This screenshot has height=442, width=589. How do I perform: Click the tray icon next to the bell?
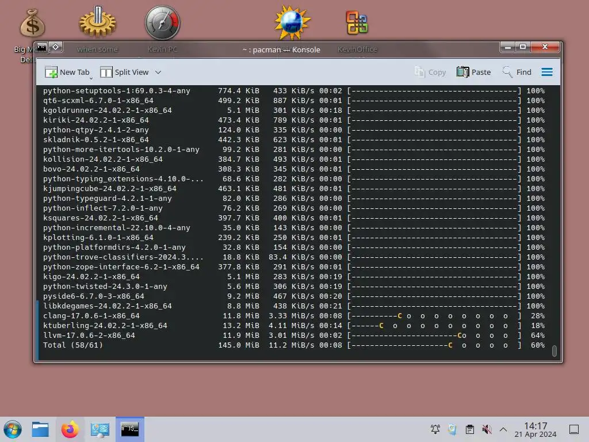pyautogui.click(x=452, y=429)
